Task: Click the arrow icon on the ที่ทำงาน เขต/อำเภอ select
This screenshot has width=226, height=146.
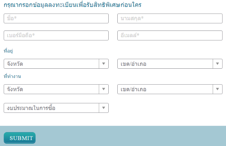Action: pyautogui.click(x=218, y=89)
